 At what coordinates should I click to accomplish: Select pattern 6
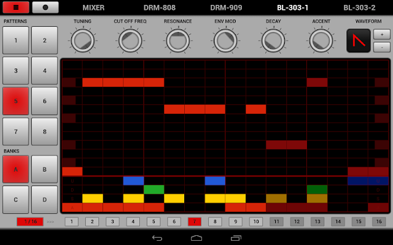coord(45,101)
